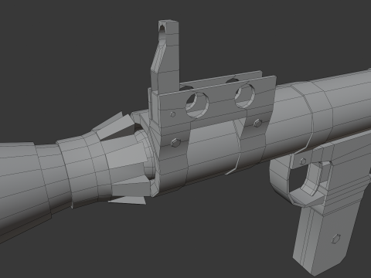Select the hex bolt on the trigger housing plate
Image resolution: width=371 pixels, height=278 pixels.
coord(303,161)
